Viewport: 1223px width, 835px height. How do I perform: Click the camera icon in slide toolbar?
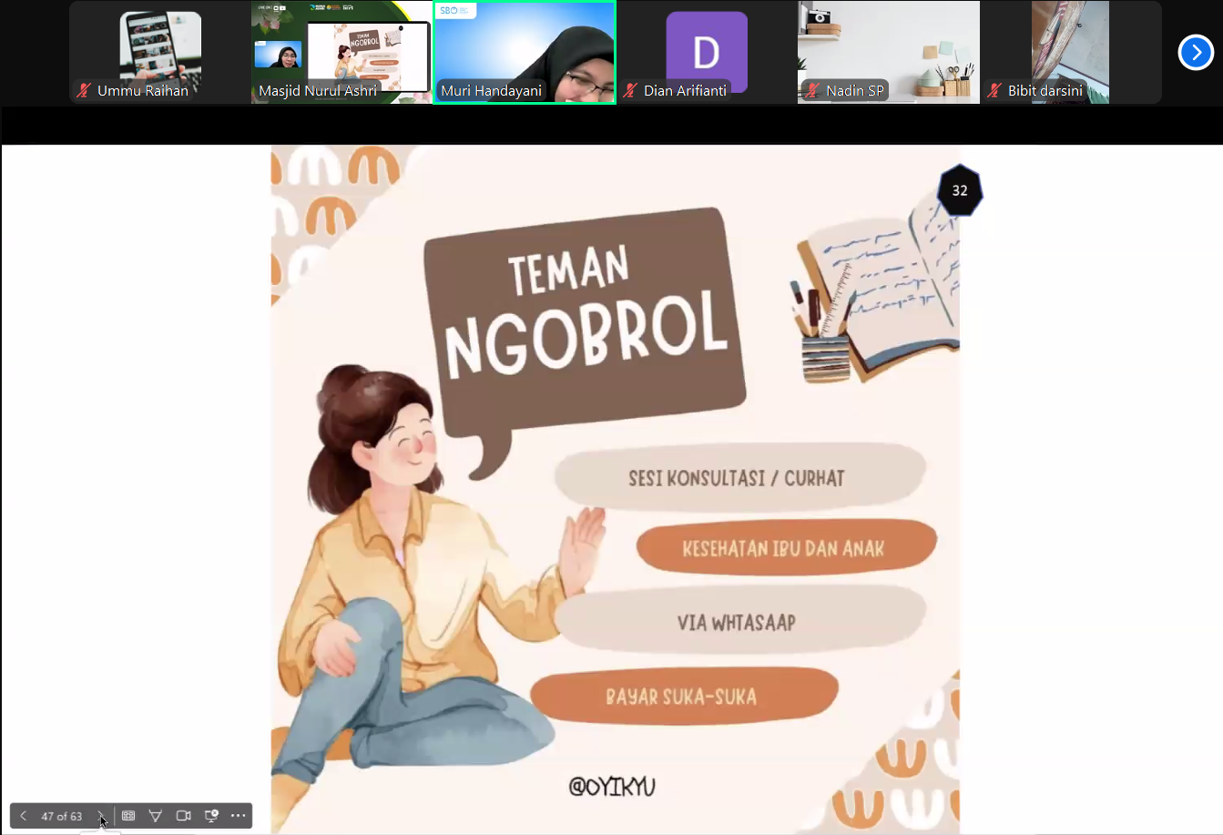click(x=183, y=816)
